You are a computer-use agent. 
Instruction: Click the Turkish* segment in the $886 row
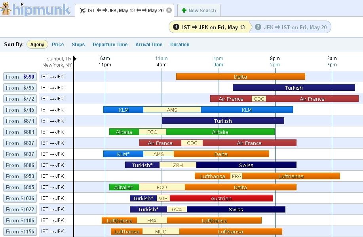click(143, 165)
